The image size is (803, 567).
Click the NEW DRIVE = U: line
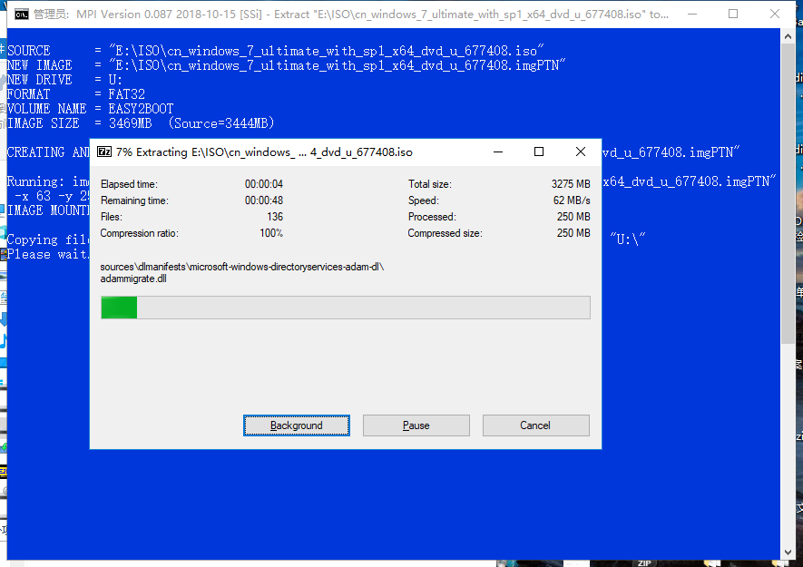click(x=64, y=81)
